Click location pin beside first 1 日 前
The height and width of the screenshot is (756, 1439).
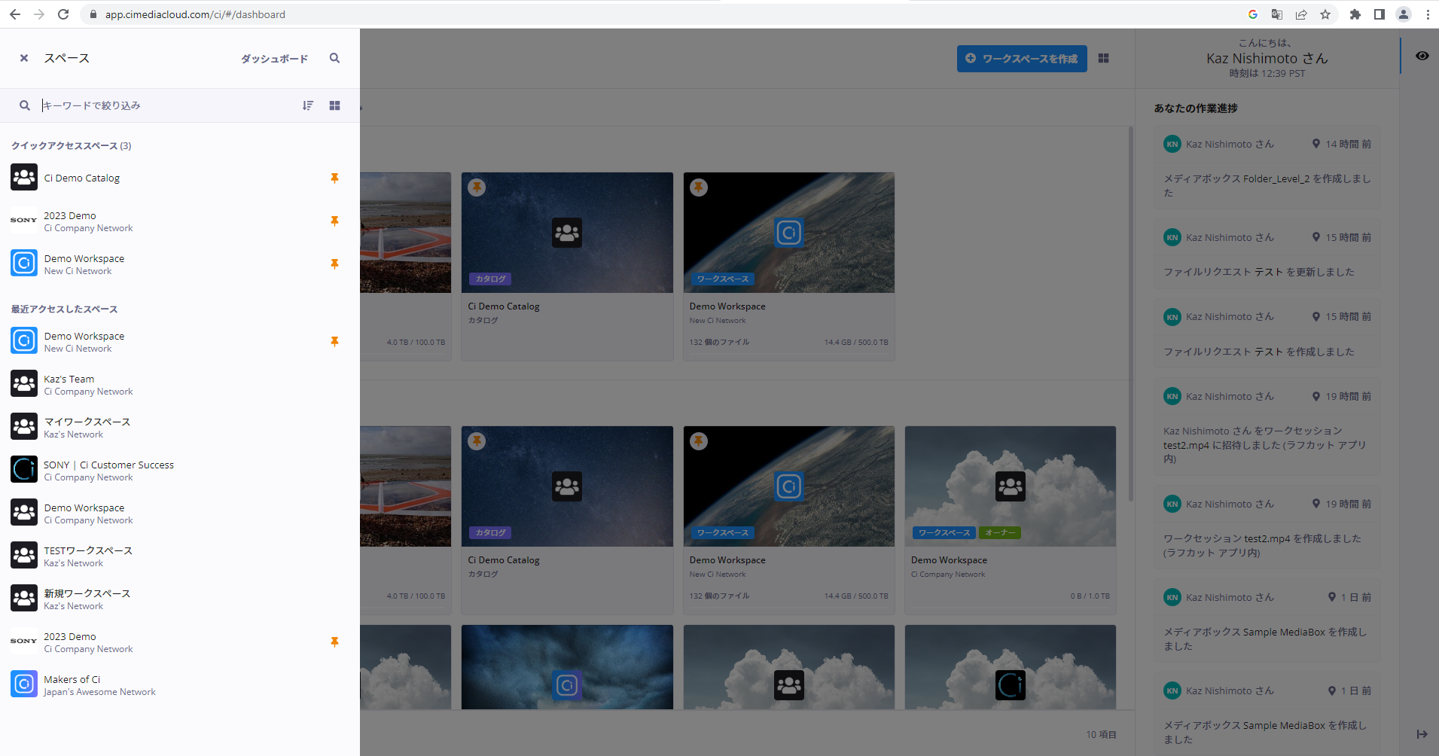1332,597
